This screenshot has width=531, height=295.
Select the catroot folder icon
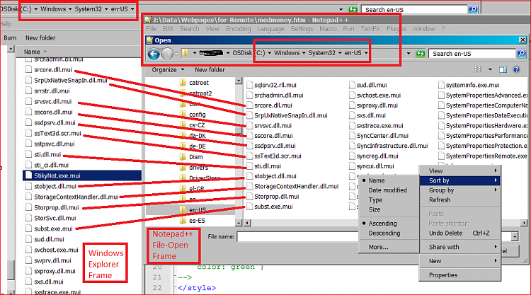[183, 83]
